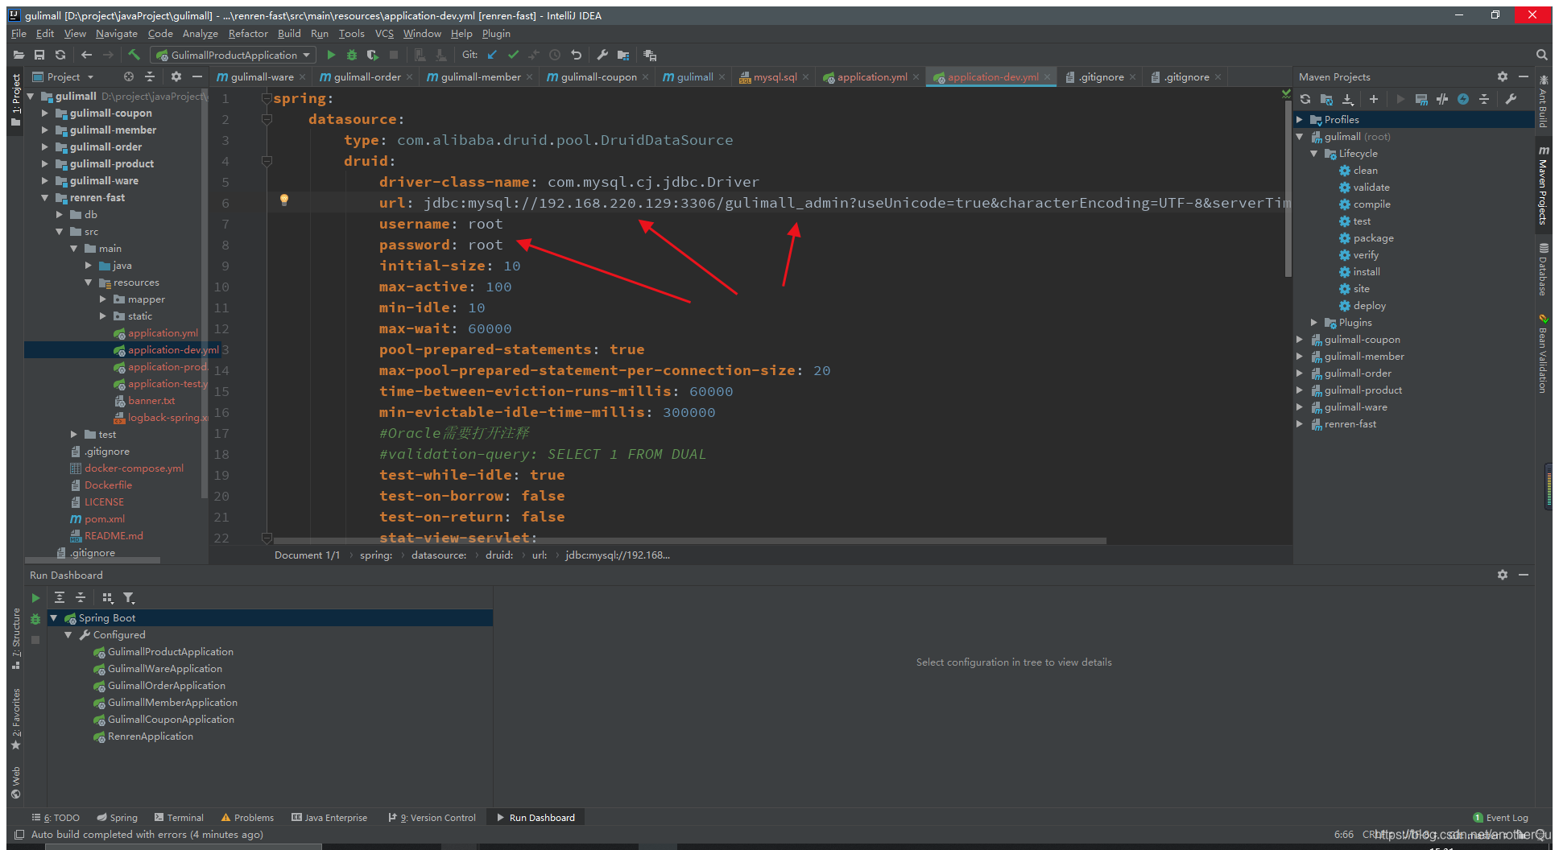The width and height of the screenshot is (1559, 850).
Task: Open the Refactor menu
Action: [248, 34]
